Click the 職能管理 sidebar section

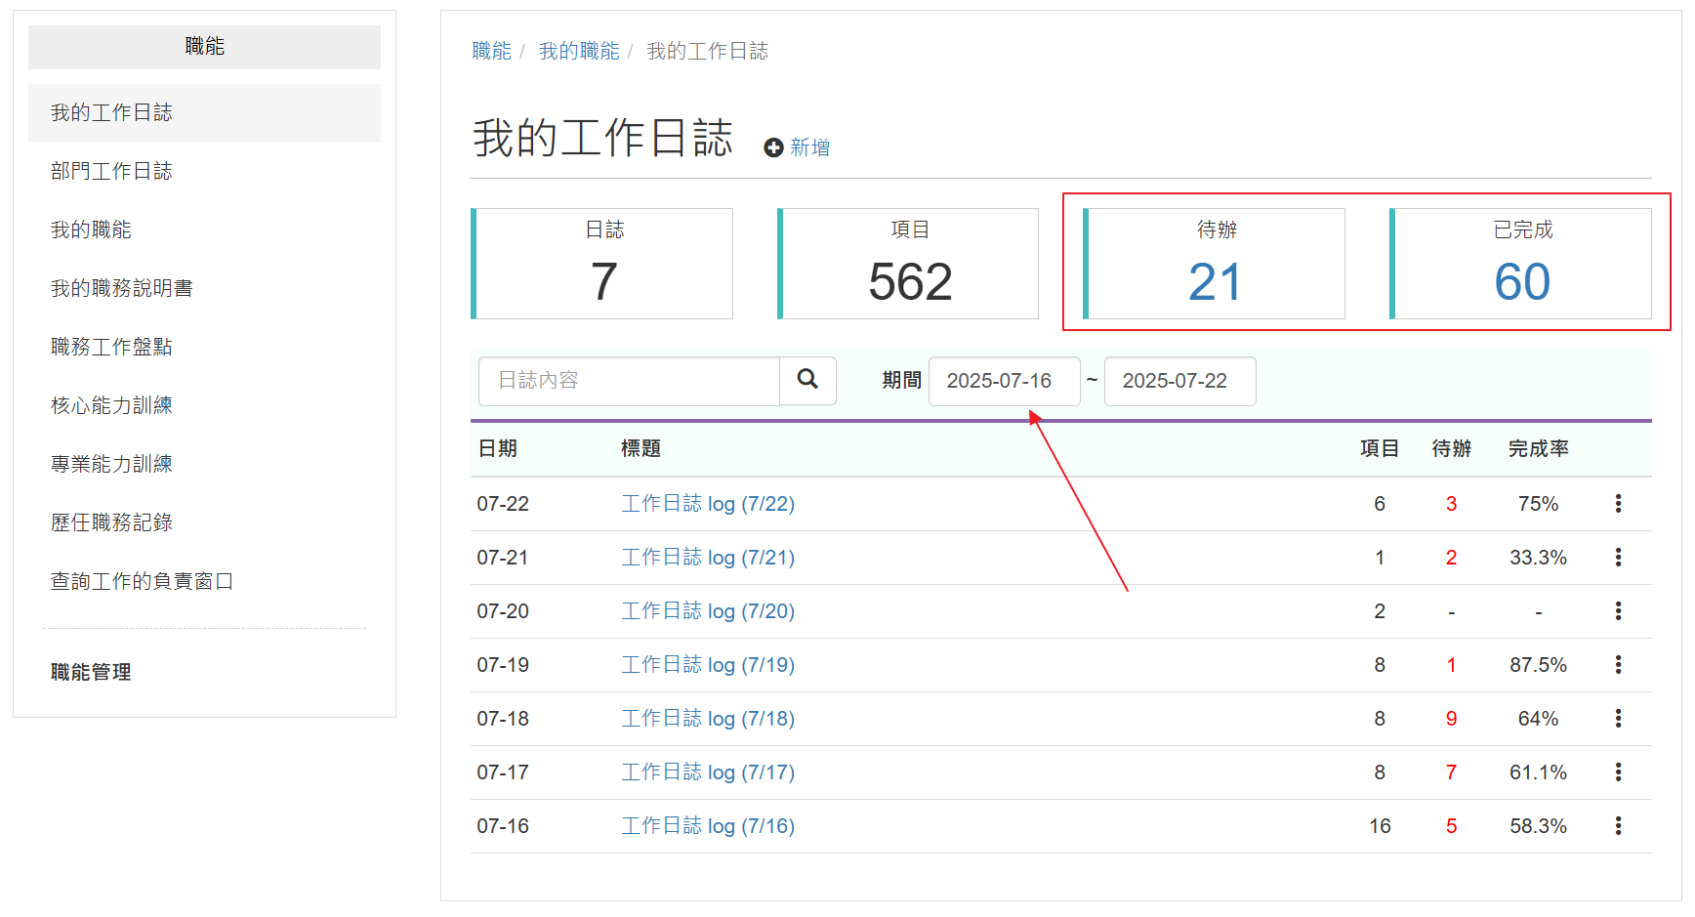[91, 672]
